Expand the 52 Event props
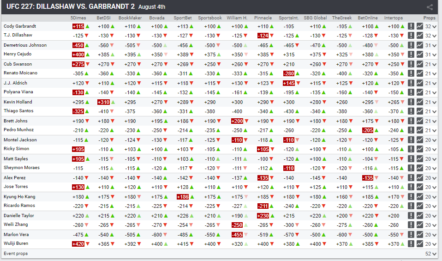 point(431,254)
